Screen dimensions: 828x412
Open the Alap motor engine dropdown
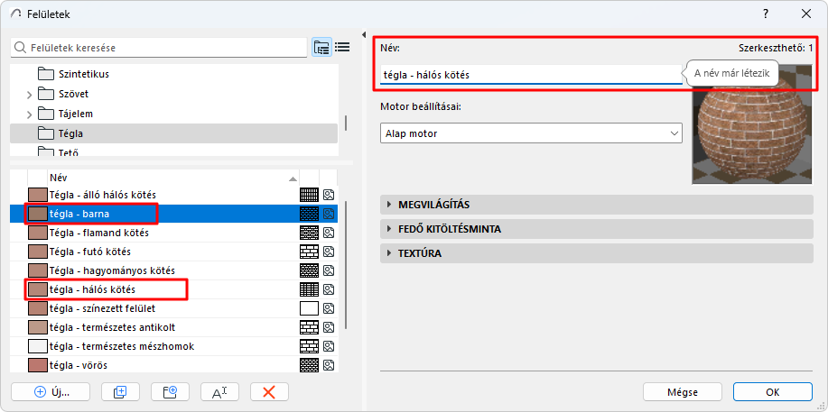531,133
